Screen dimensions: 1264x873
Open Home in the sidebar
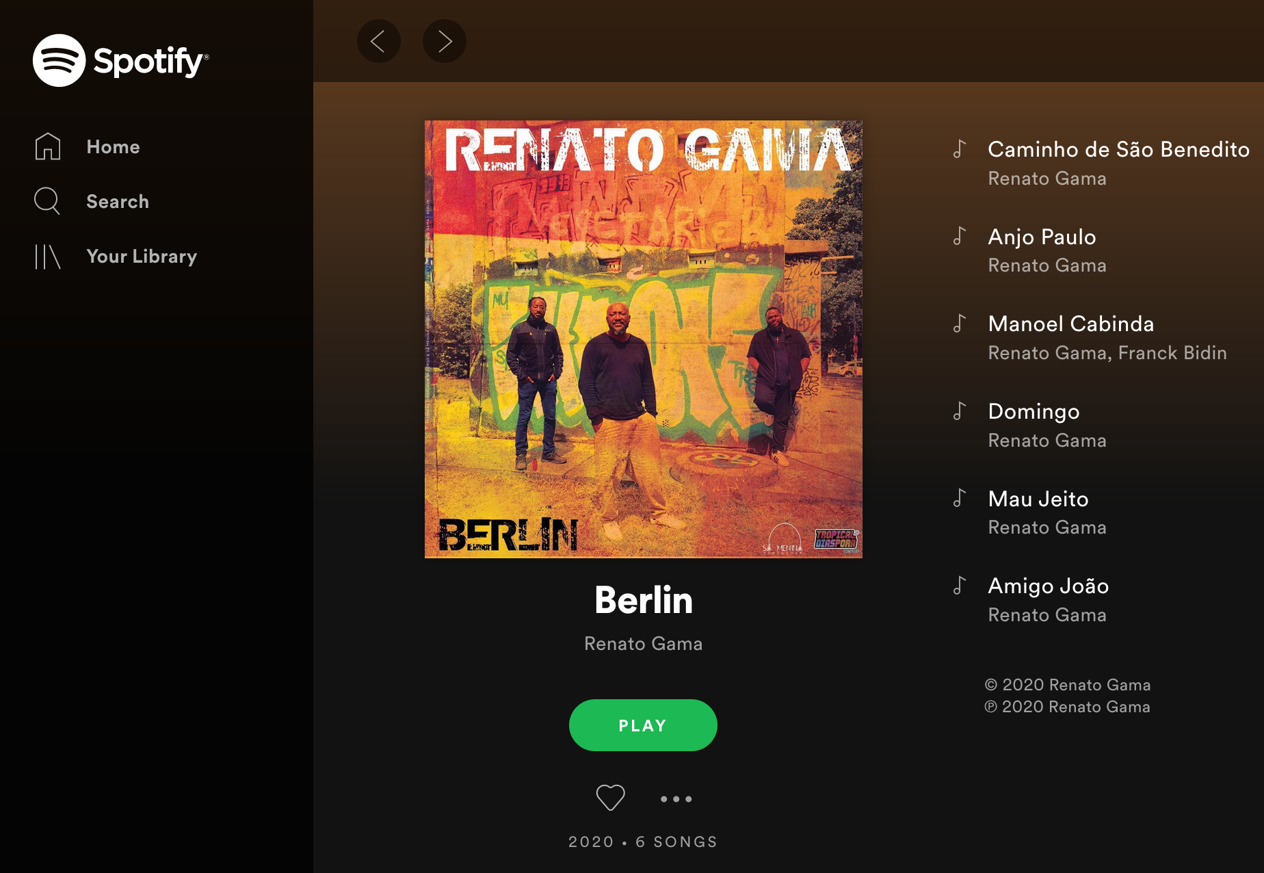(113, 146)
